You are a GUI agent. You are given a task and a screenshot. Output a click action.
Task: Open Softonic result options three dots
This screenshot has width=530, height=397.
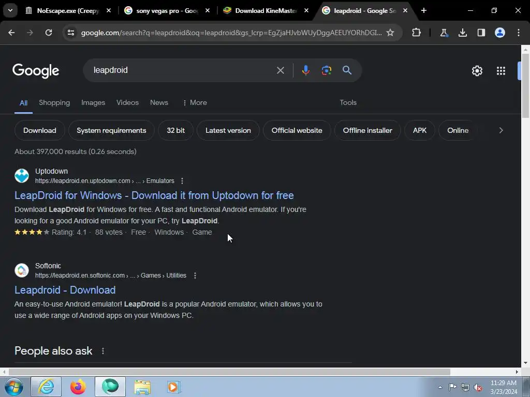195,276
